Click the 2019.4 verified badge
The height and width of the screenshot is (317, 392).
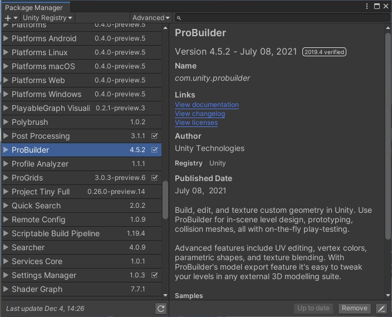coord(324,52)
